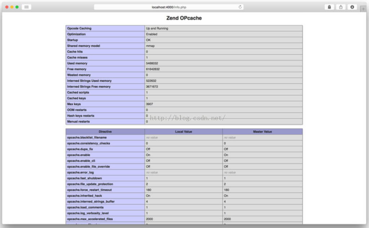This screenshot has height=228, width=369.
Task: Minimize the window with the yellow button
Action: (x=12, y=7)
